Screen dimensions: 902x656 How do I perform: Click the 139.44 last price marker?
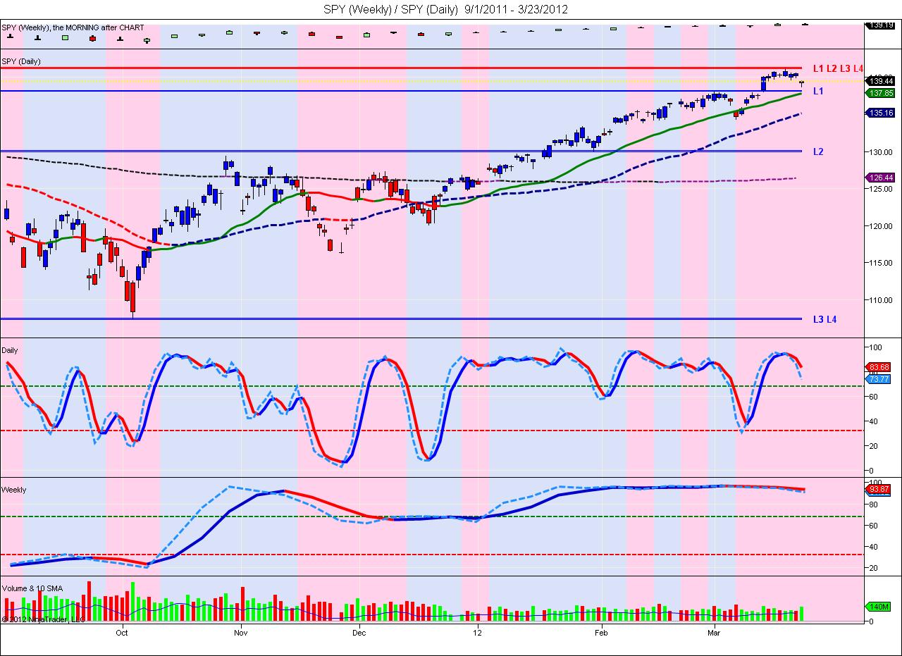[881, 82]
